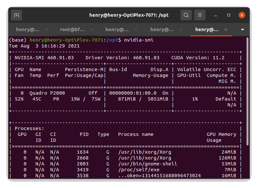Click memory usage 871MiB / 5051MiB
The image size is (258, 188).
coord(143,99)
